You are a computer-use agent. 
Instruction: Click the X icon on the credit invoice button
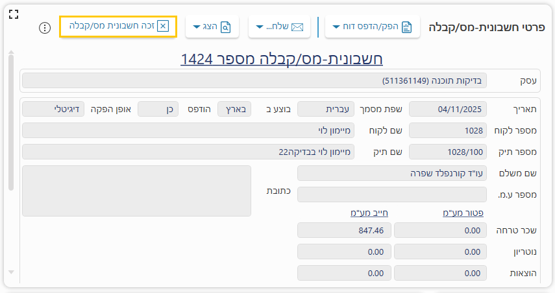point(163,27)
